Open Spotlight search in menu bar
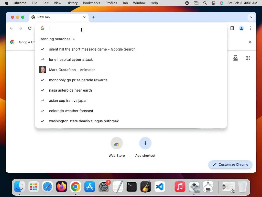This screenshot has height=197, width=262. point(205,3)
